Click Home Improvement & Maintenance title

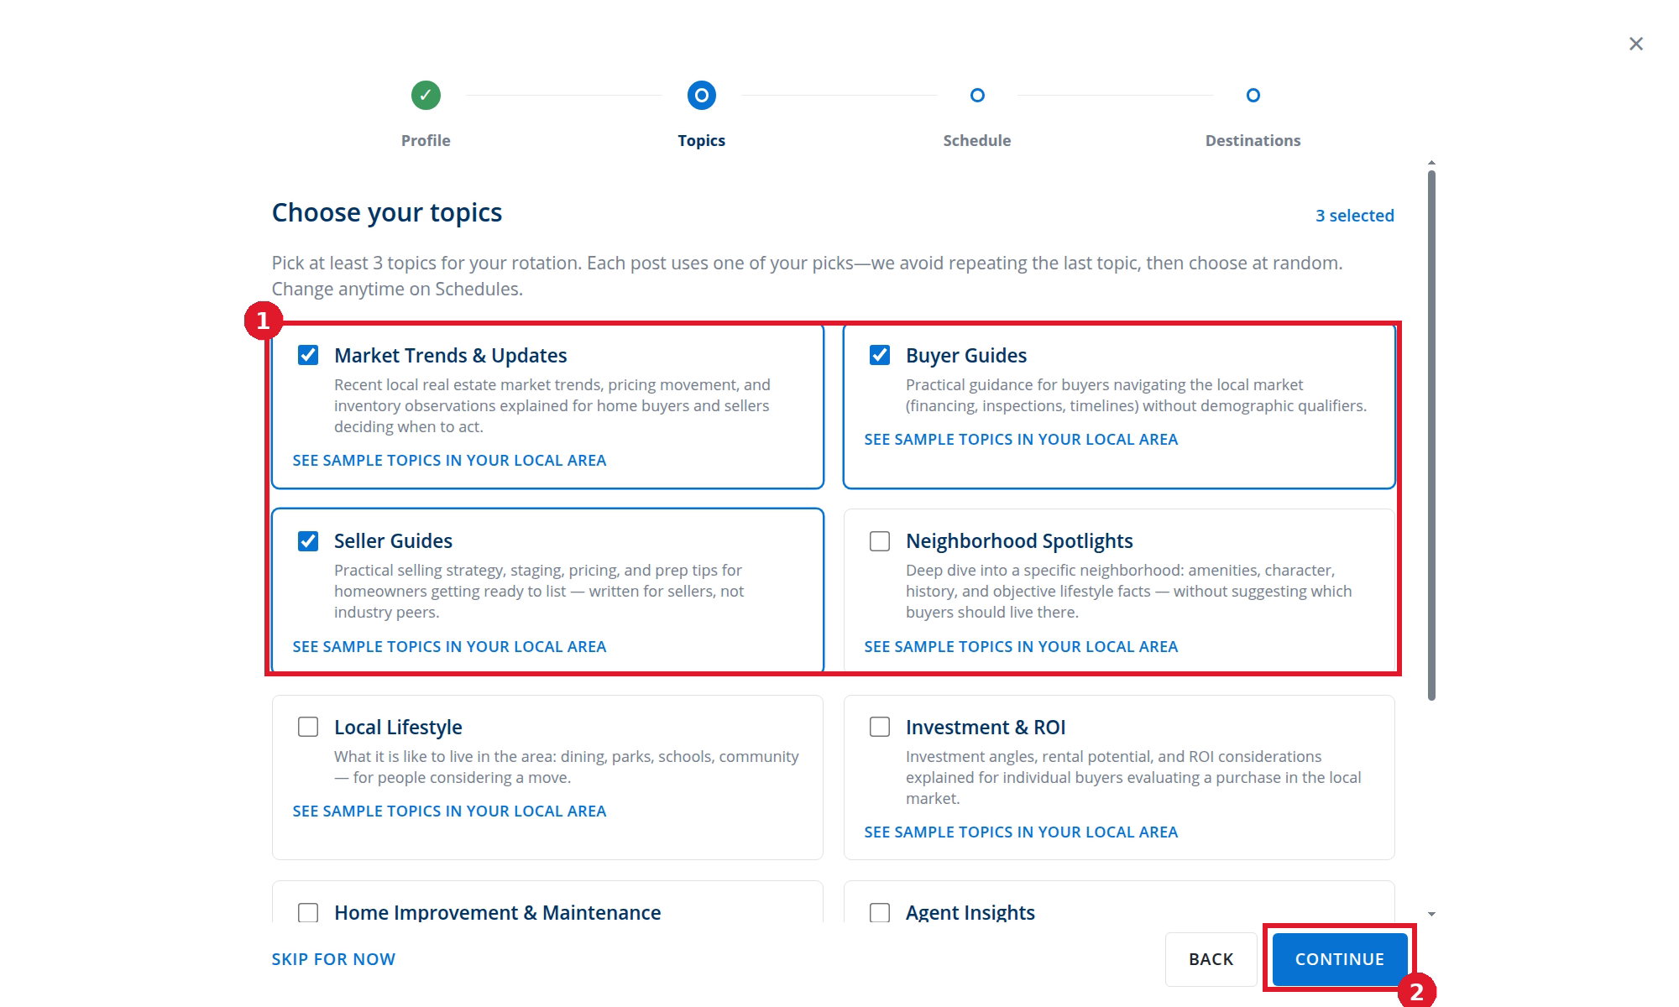coord(497,912)
